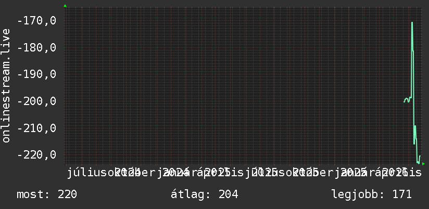The width and height of the screenshot is (429, 209).
Task: Click the onlinestream.live vertical axis title
Action: pos(6,85)
